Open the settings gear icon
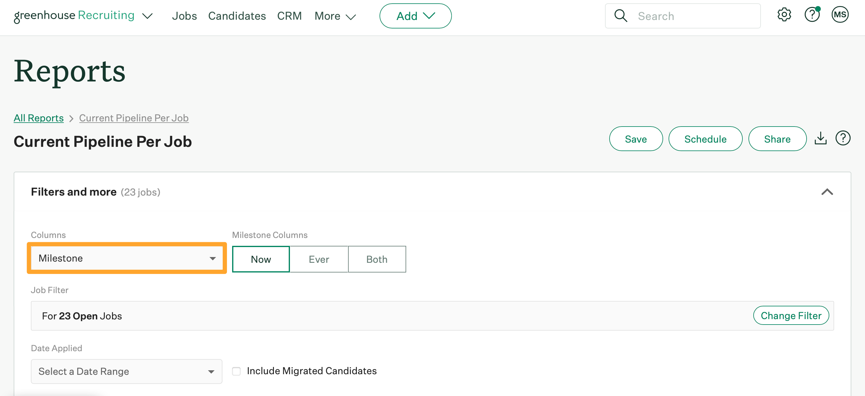Viewport: 865px width, 396px height. 784,15
